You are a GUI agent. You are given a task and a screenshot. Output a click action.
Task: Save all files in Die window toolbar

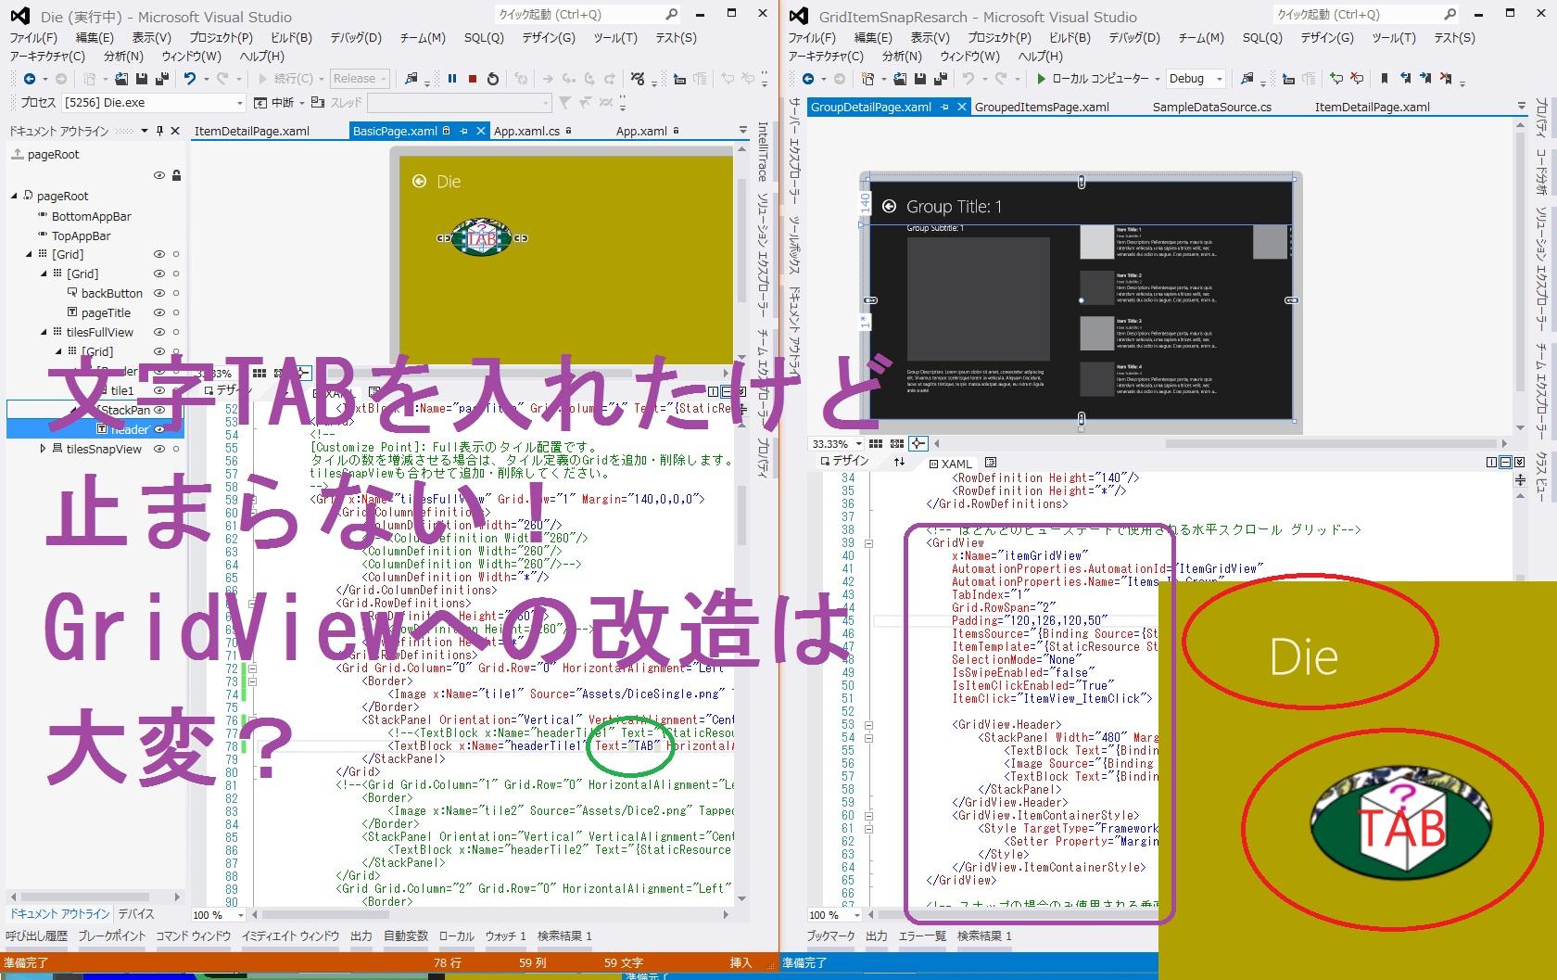(162, 79)
